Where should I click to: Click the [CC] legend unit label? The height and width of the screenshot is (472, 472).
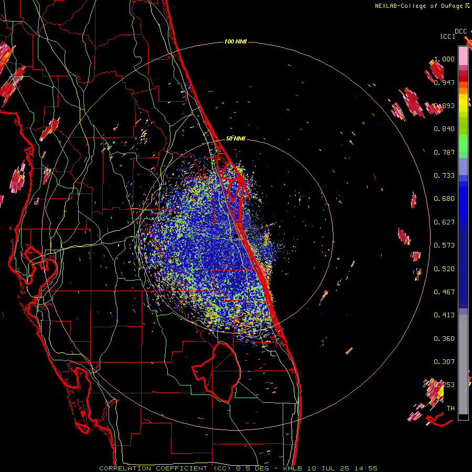click(x=448, y=36)
